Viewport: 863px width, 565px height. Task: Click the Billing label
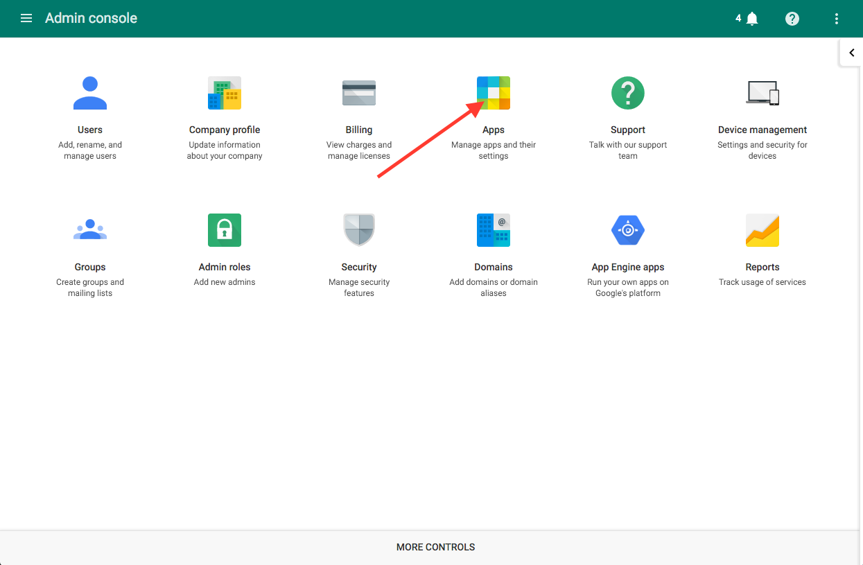click(359, 130)
